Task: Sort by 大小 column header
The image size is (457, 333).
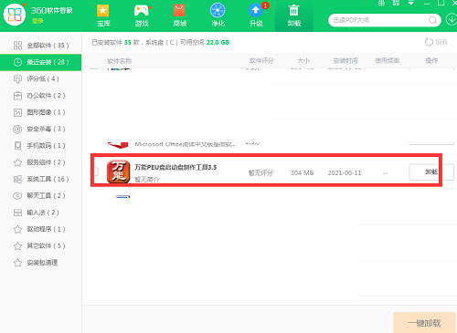Action: (x=303, y=61)
